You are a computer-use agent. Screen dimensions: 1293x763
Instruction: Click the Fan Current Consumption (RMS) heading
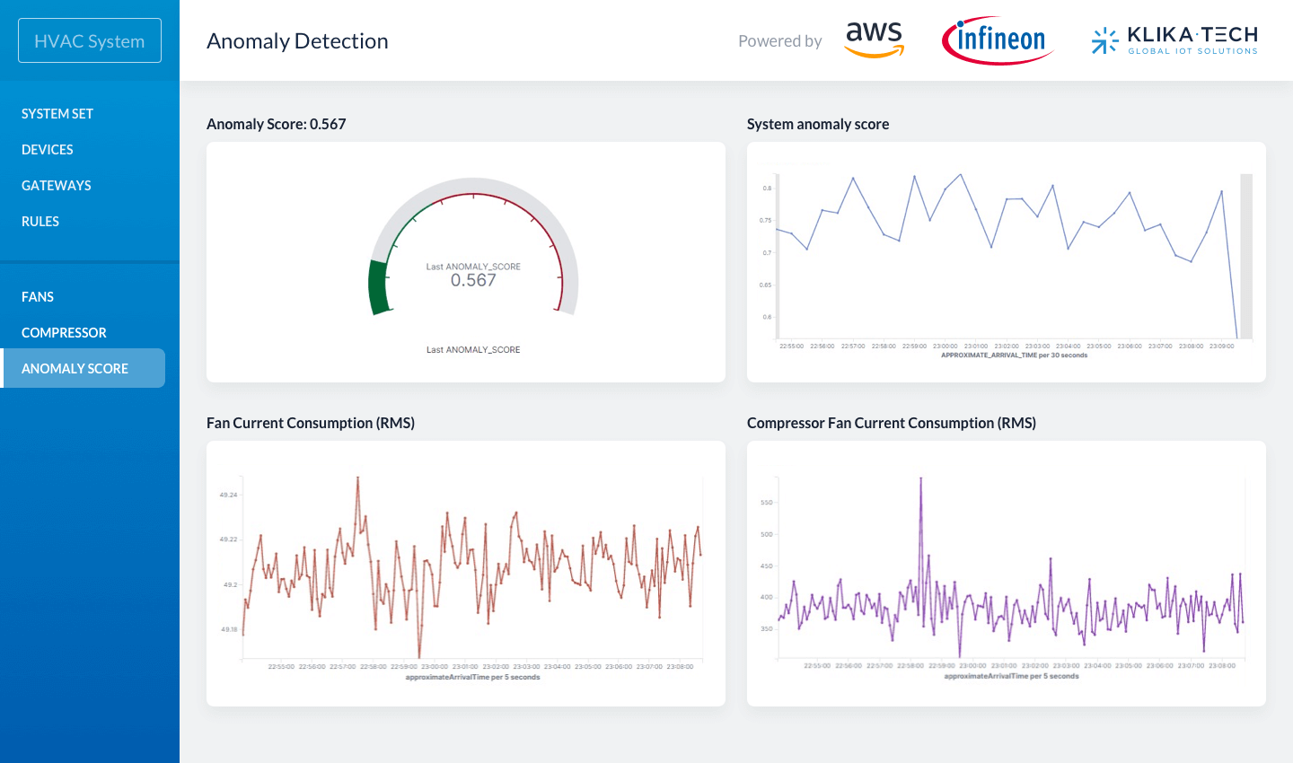tap(311, 423)
